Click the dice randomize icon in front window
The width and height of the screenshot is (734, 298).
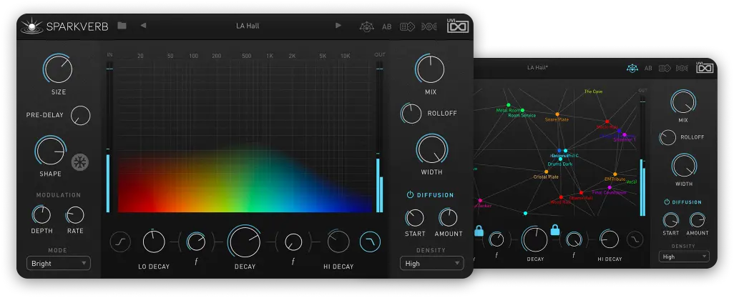(407, 26)
